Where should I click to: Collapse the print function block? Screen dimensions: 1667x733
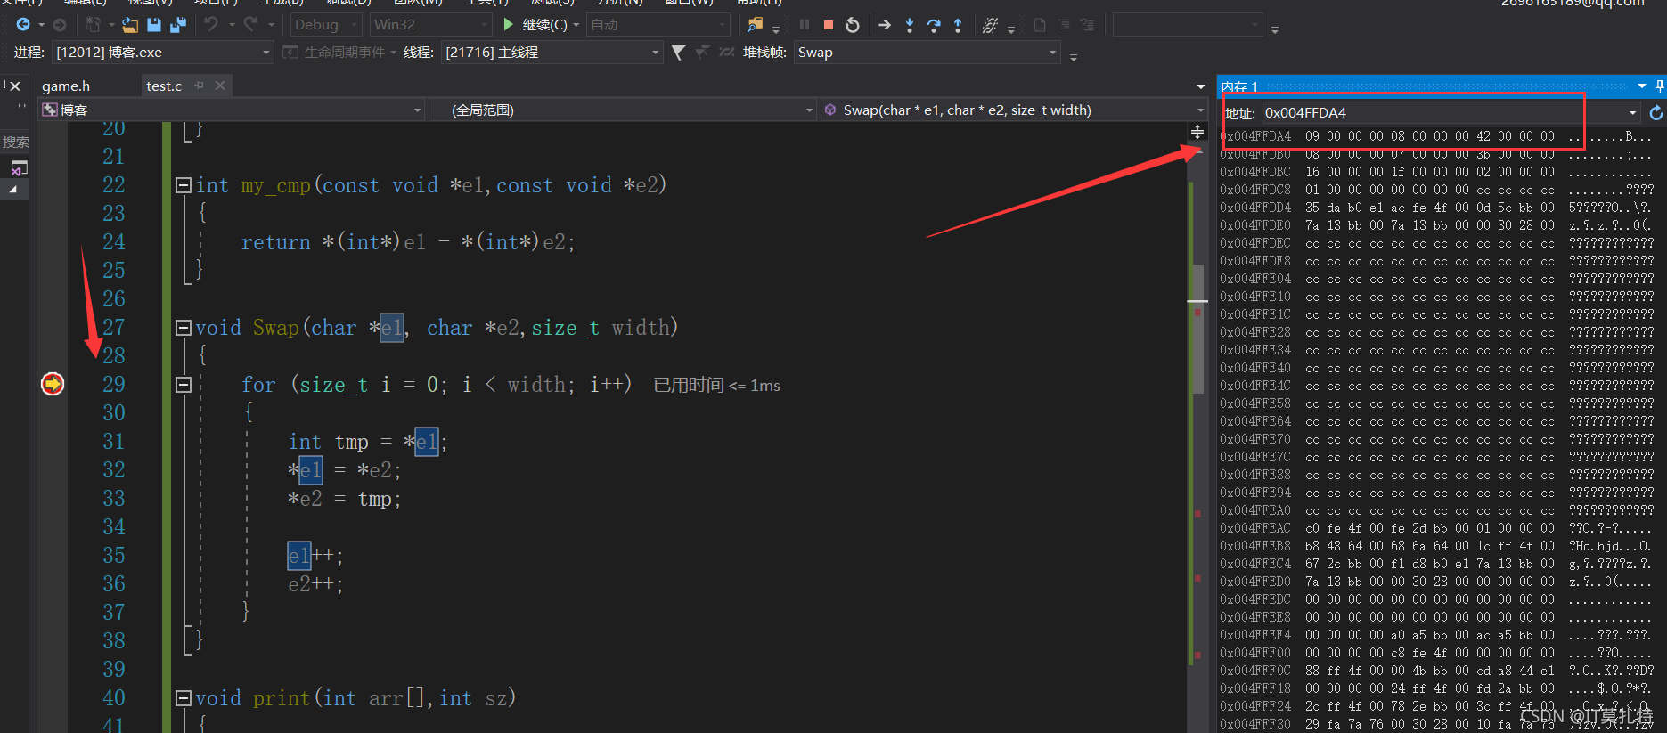point(184,698)
